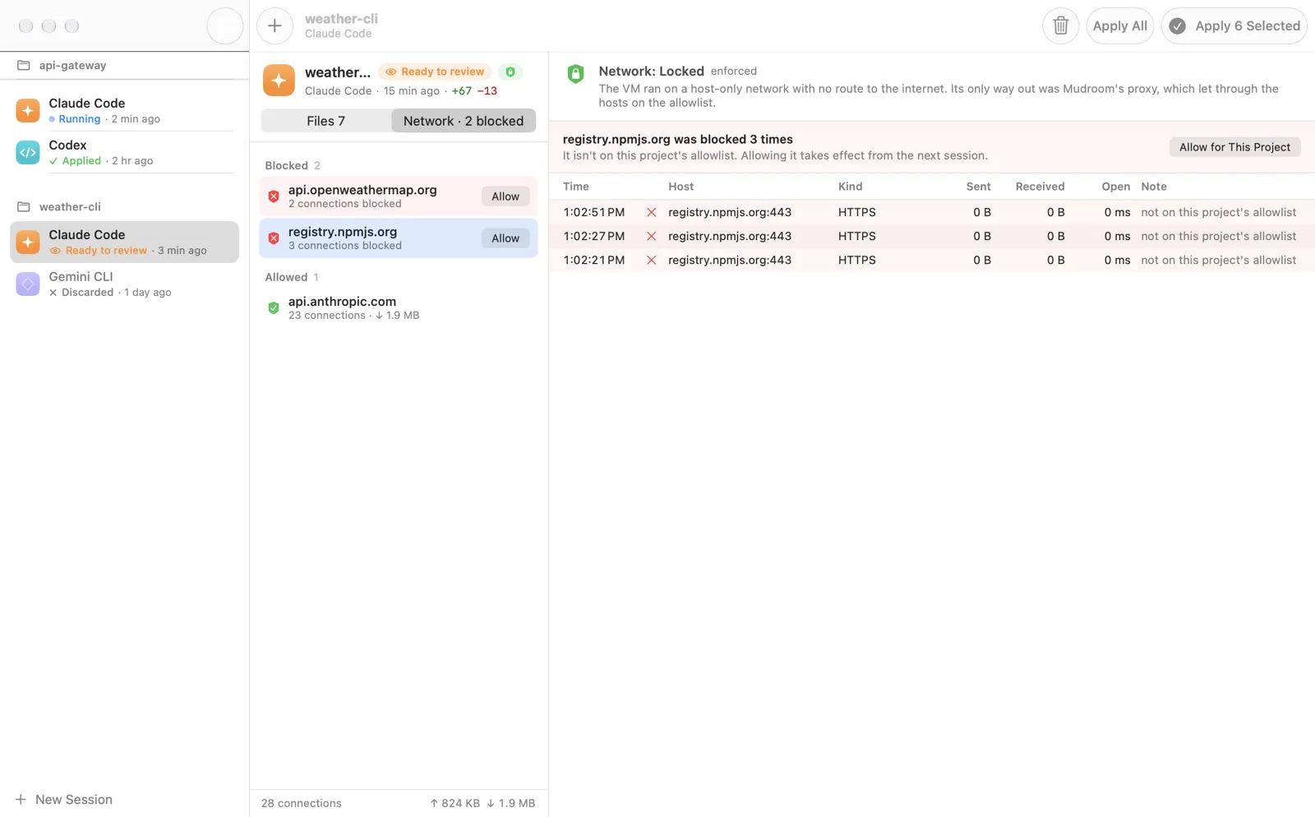The height and width of the screenshot is (817, 1315).
Task: Click Allow for This Project
Action: [x=1234, y=147]
